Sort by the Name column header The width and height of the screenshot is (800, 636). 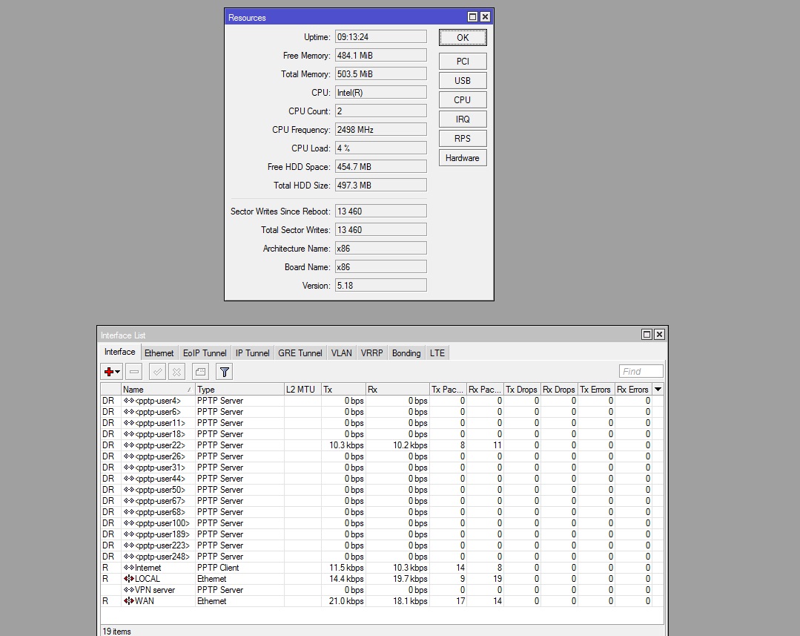pyautogui.click(x=156, y=390)
